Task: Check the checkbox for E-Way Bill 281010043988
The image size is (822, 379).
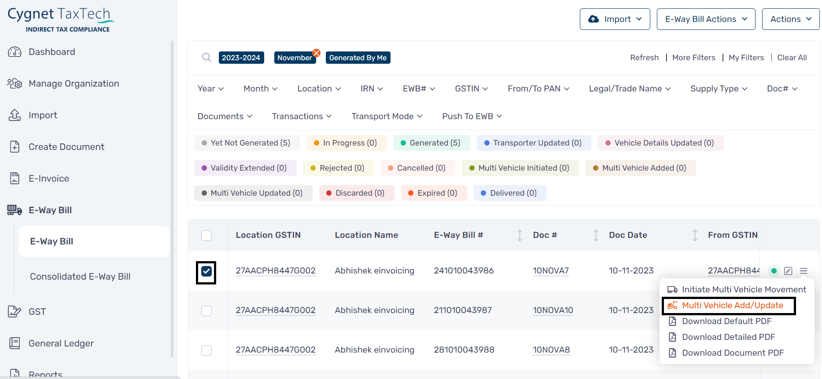Action: point(206,350)
